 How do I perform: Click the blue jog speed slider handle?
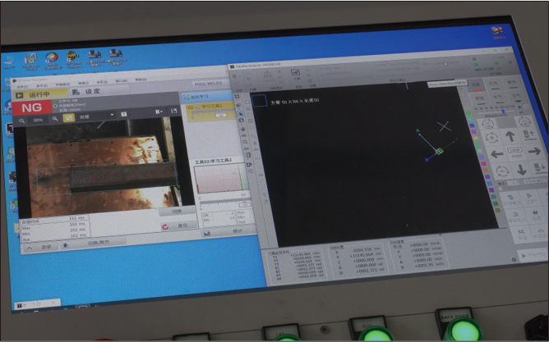[x=504, y=111]
